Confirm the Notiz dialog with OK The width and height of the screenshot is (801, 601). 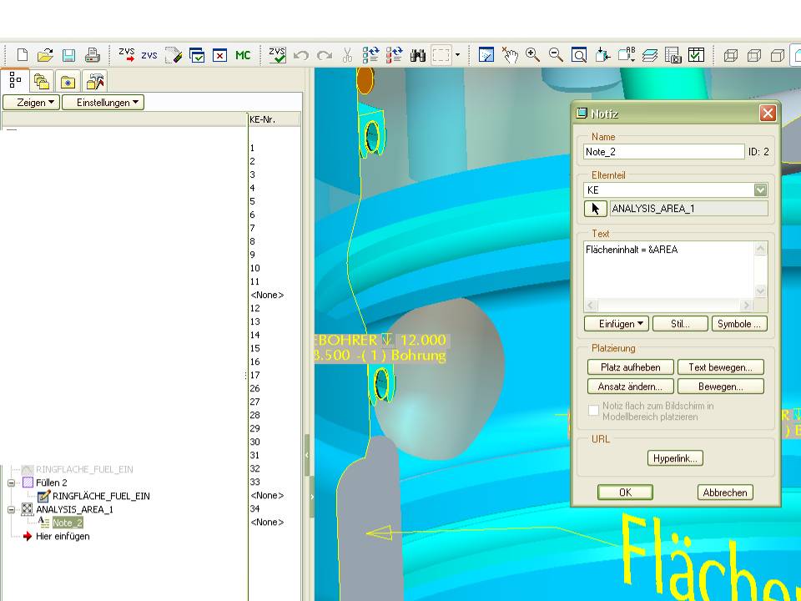tap(625, 492)
